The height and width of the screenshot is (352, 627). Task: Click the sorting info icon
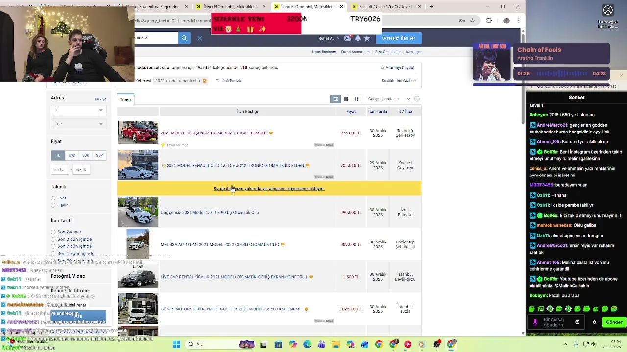coord(417,99)
